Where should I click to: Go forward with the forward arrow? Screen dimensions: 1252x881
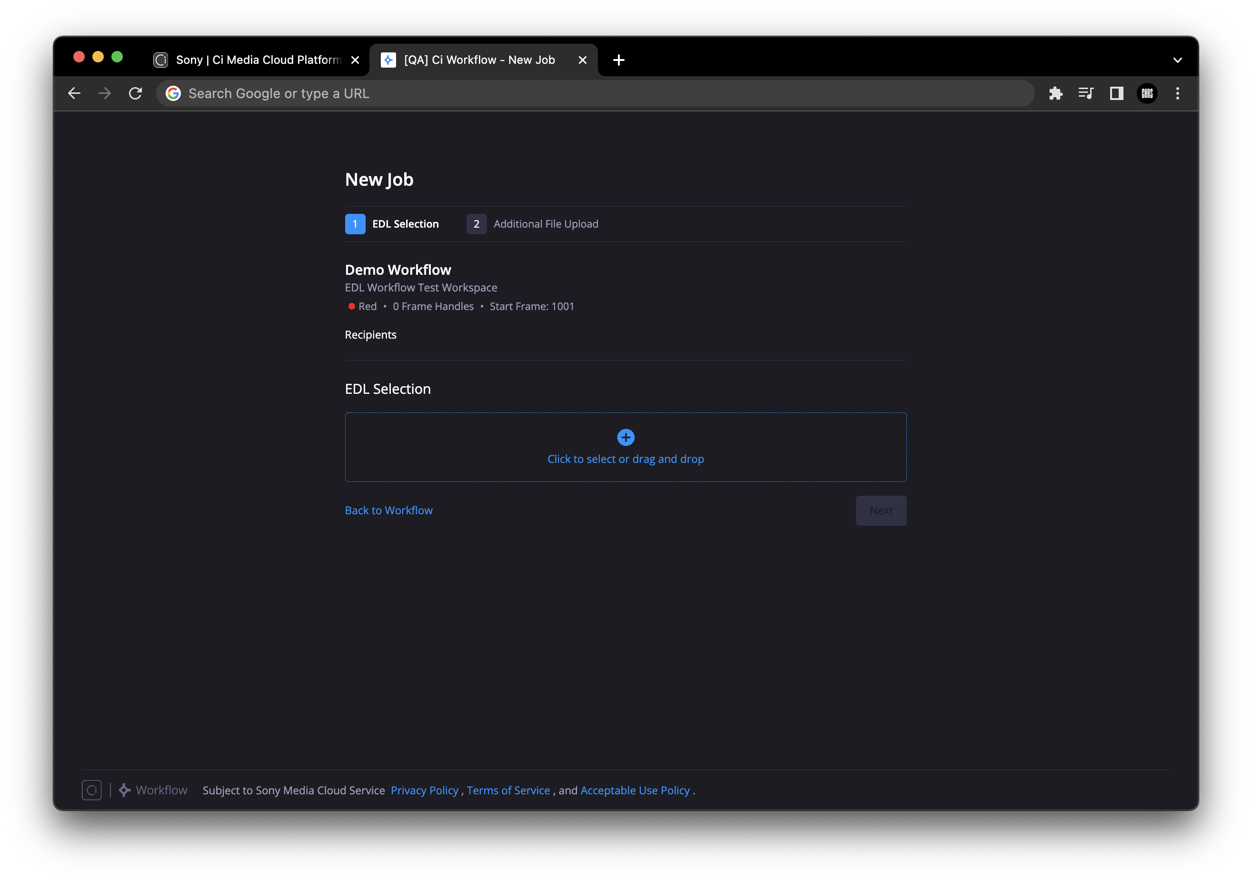(x=105, y=93)
